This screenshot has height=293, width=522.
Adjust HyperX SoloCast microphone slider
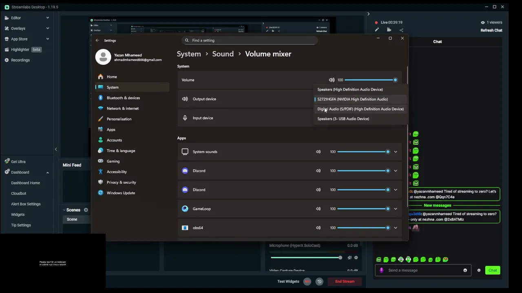pos(306,258)
